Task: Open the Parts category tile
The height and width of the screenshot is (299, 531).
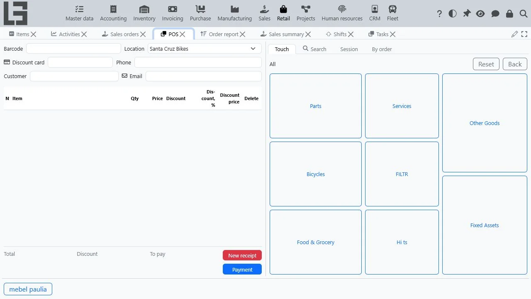Action: tap(316, 106)
